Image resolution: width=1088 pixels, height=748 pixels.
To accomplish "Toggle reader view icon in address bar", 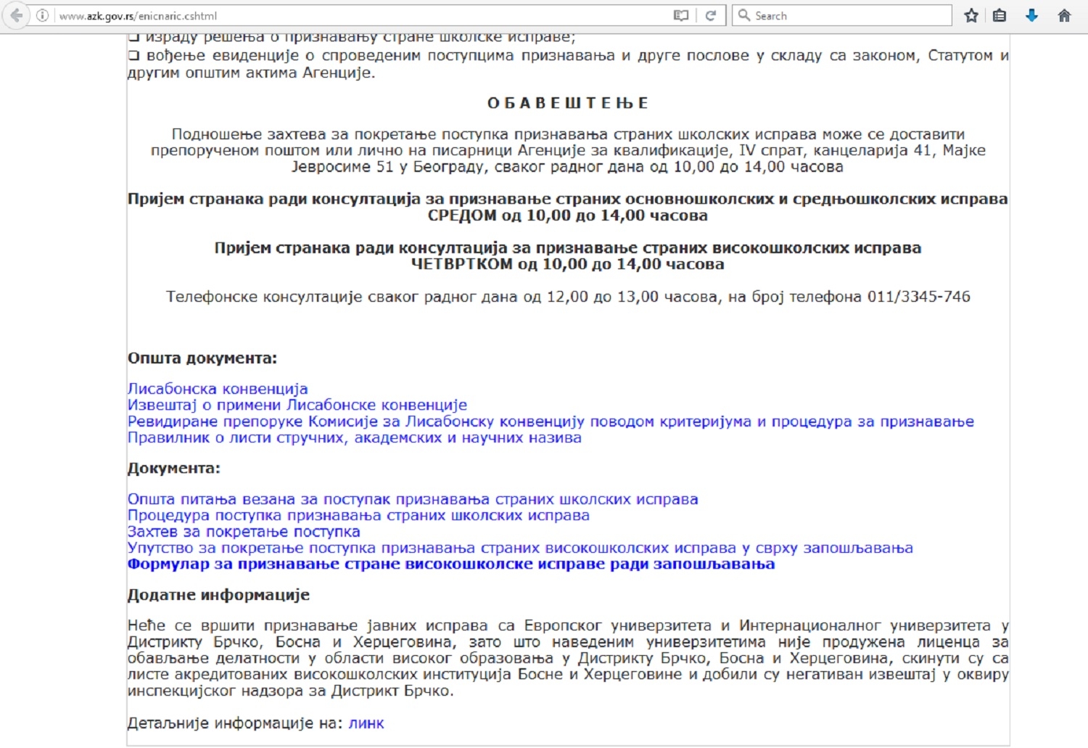I will point(681,15).
